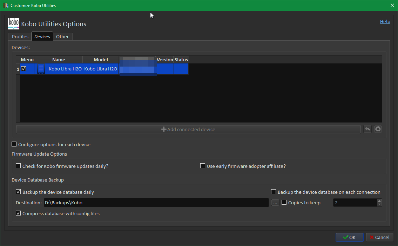Close the Customize Kobo Utilities dialog
398x246 pixels.
pos(392,5)
